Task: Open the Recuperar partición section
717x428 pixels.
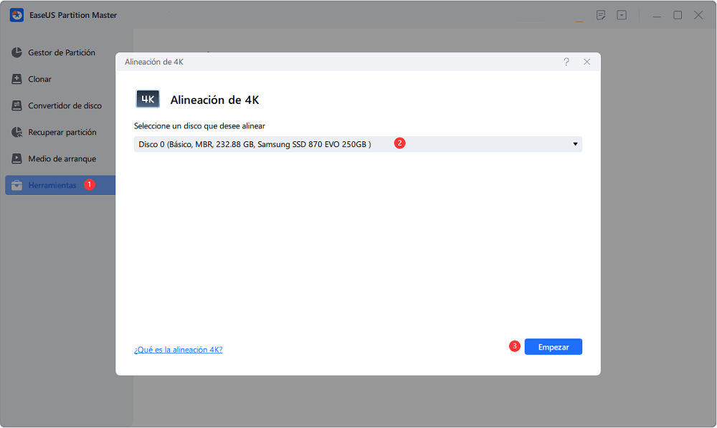Action: [x=62, y=132]
